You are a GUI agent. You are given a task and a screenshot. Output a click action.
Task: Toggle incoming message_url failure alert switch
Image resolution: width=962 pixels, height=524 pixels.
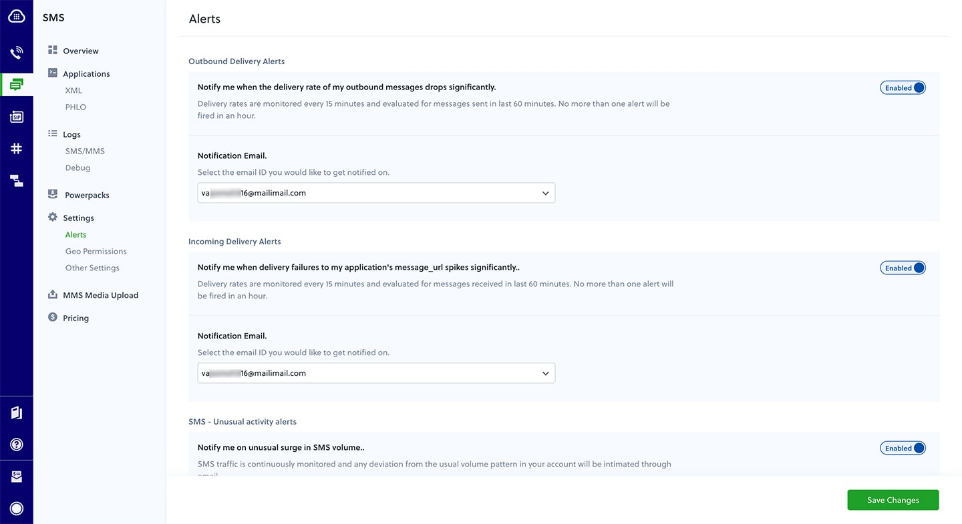903,268
